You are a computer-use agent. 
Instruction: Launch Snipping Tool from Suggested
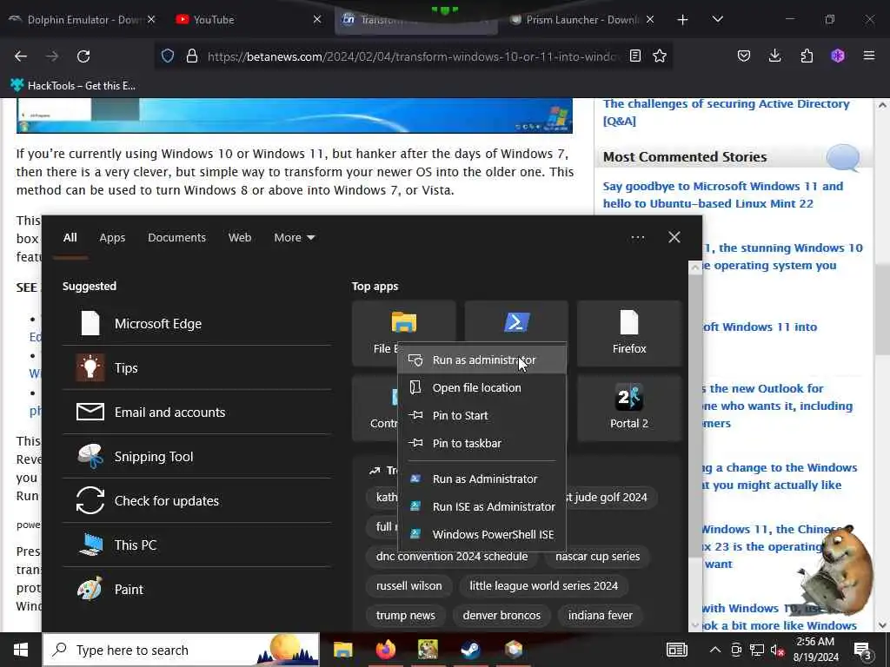pyautogui.click(x=196, y=456)
